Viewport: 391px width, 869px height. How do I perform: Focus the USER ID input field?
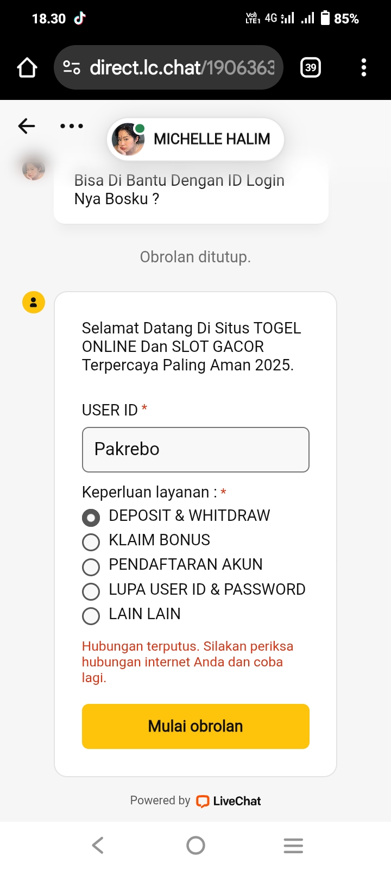pyautogui.click(x=195, y=450)
